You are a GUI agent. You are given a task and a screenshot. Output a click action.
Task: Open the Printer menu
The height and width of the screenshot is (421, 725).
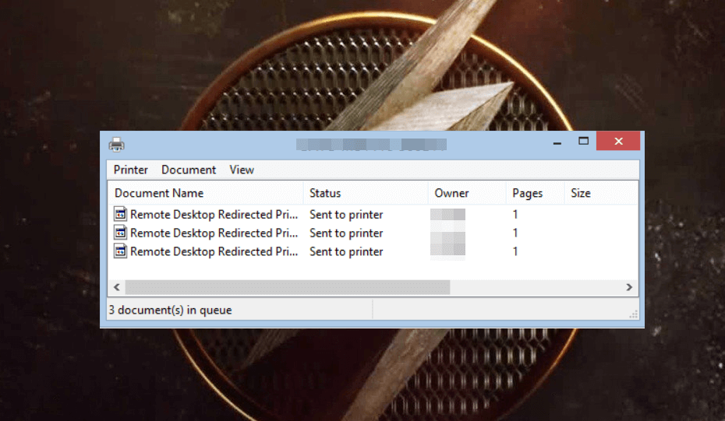click(130, 170)
